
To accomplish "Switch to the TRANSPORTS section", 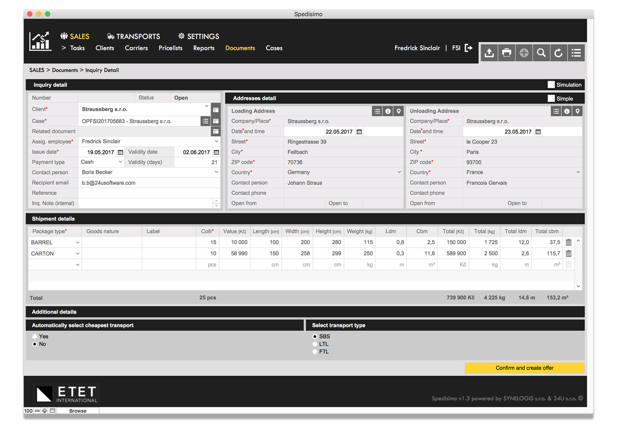I will 133,36.
